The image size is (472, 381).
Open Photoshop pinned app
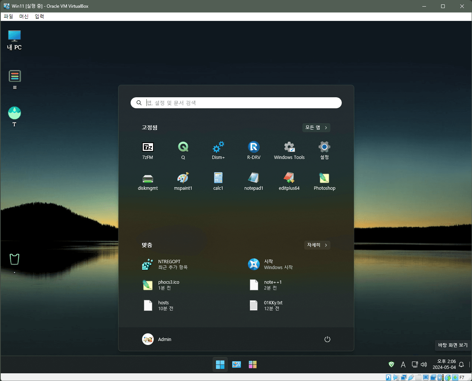(x=324, y=181)
